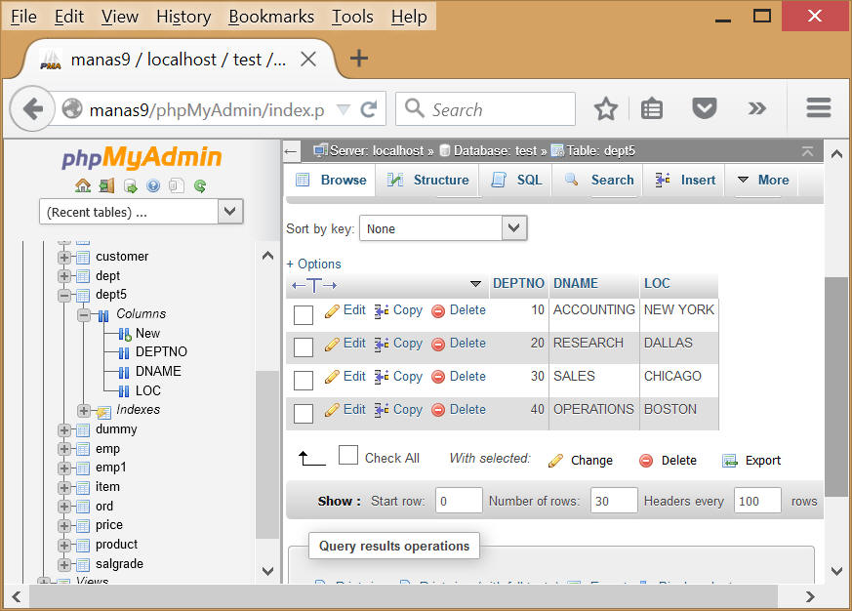Click the dept5 table icon in tree
The width and height of the screenshot is (852, 611).
point(83,296)
